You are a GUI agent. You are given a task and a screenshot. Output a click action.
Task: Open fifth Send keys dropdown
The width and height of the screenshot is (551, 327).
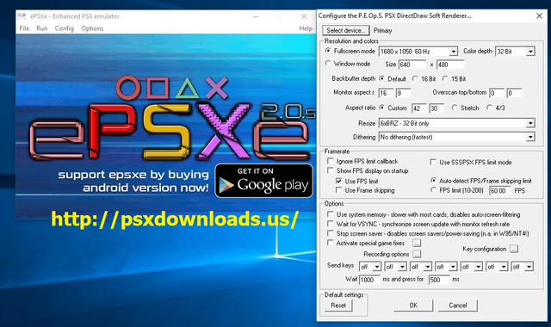coord(471,267)
